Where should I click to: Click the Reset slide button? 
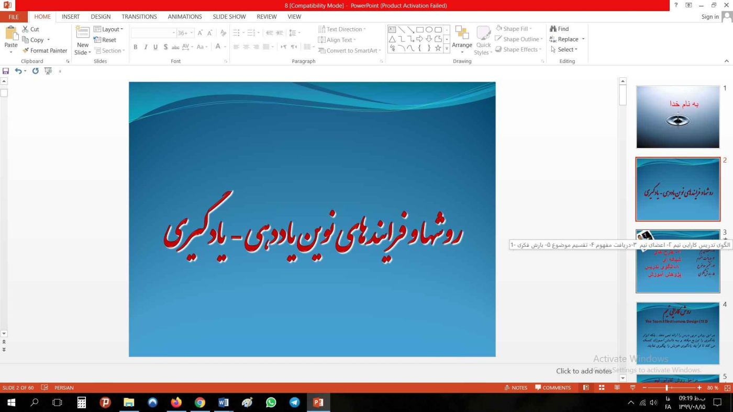(105, 40)
